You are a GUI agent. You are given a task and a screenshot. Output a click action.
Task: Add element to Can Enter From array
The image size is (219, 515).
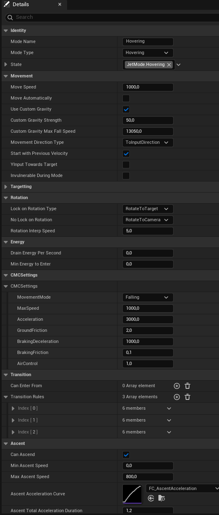[177, 386]
